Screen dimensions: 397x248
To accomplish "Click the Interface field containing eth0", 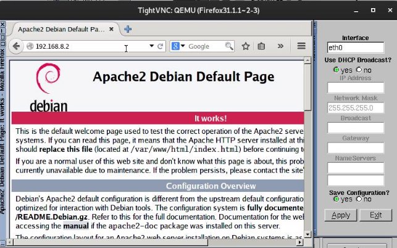I will pos(355,48).
